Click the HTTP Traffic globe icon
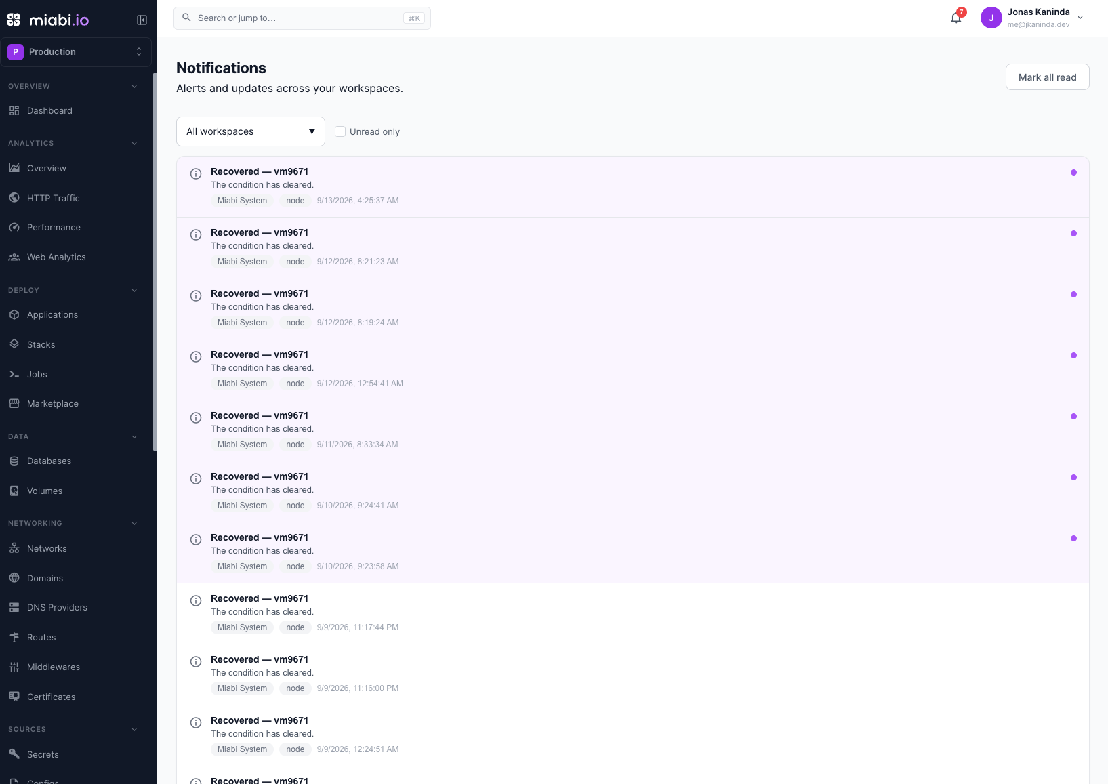 14,198
